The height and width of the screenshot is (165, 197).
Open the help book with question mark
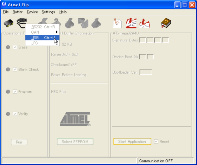point(166,23)
